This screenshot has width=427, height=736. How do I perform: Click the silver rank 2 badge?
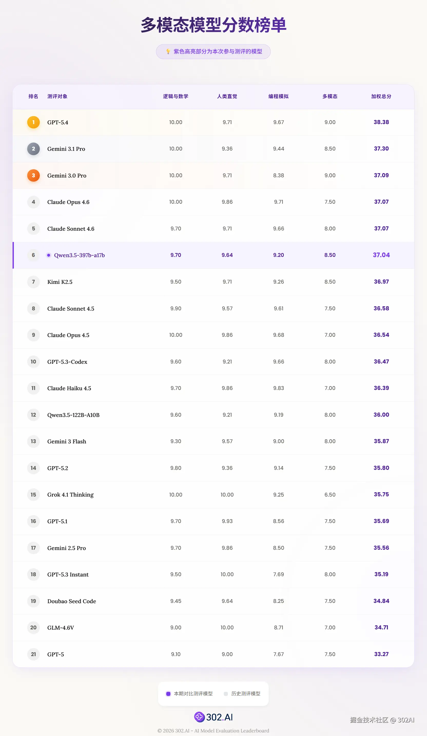tap(33, 149)
